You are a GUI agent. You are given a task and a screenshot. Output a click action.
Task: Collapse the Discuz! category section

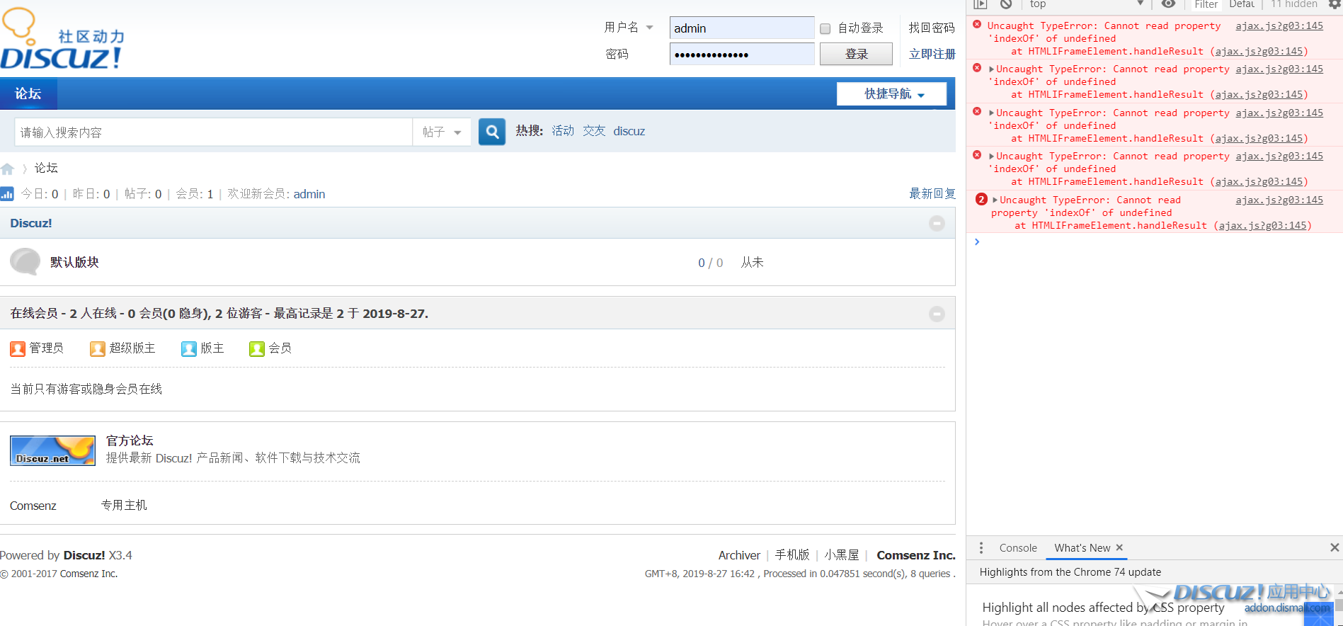click(x=937, y=224)
